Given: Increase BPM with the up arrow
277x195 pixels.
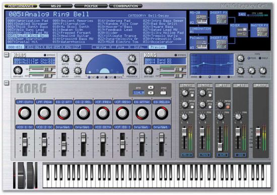Looking at the screenshot, I should coord(151,87).
